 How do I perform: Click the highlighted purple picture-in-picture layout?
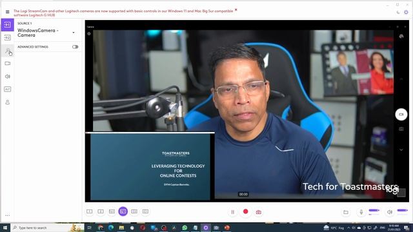123,211
